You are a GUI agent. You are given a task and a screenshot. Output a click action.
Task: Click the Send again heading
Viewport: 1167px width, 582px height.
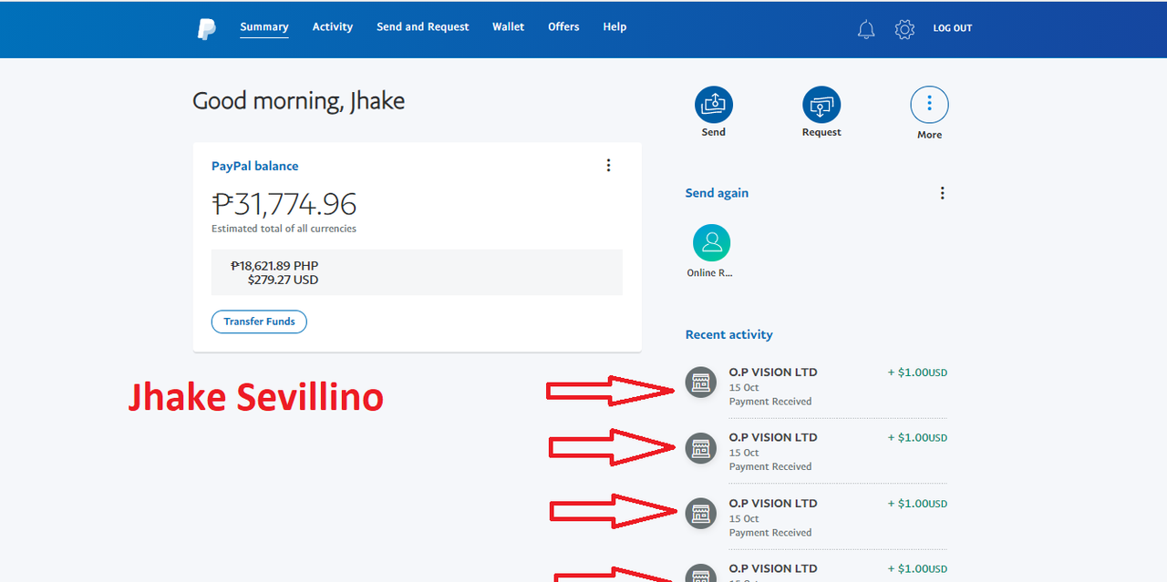[x=717, y=193]
